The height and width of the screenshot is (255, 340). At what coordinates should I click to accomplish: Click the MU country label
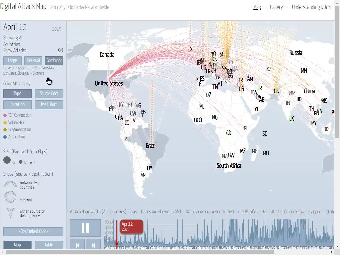point(266,153)
